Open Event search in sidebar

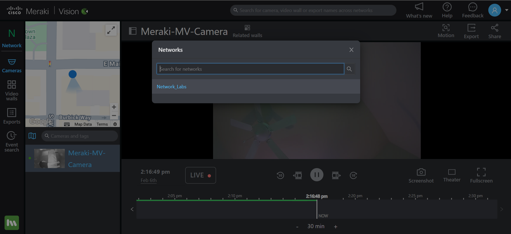point(12,142)
